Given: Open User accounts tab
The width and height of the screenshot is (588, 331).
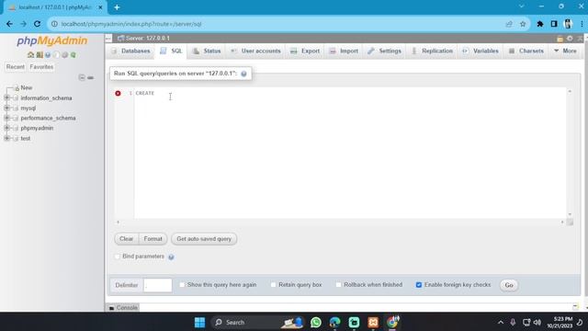Looking at the screenshot, I should pos(255,51).
